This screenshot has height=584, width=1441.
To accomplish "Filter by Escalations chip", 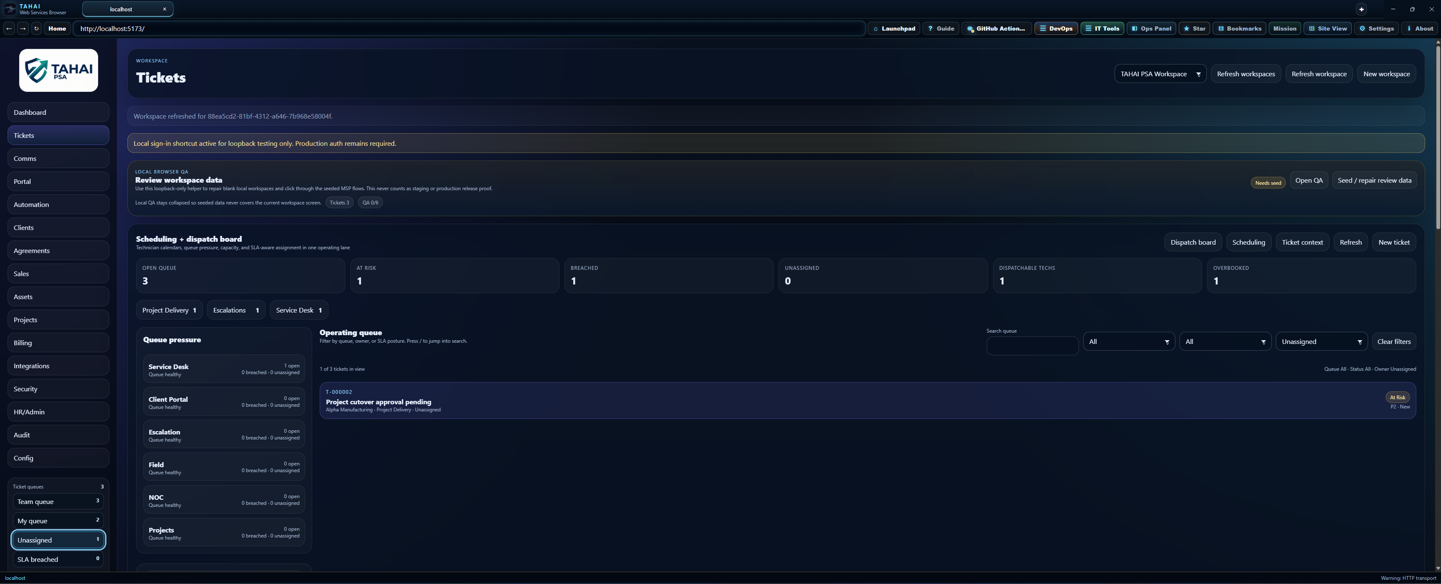I will (x=236, y=310).
